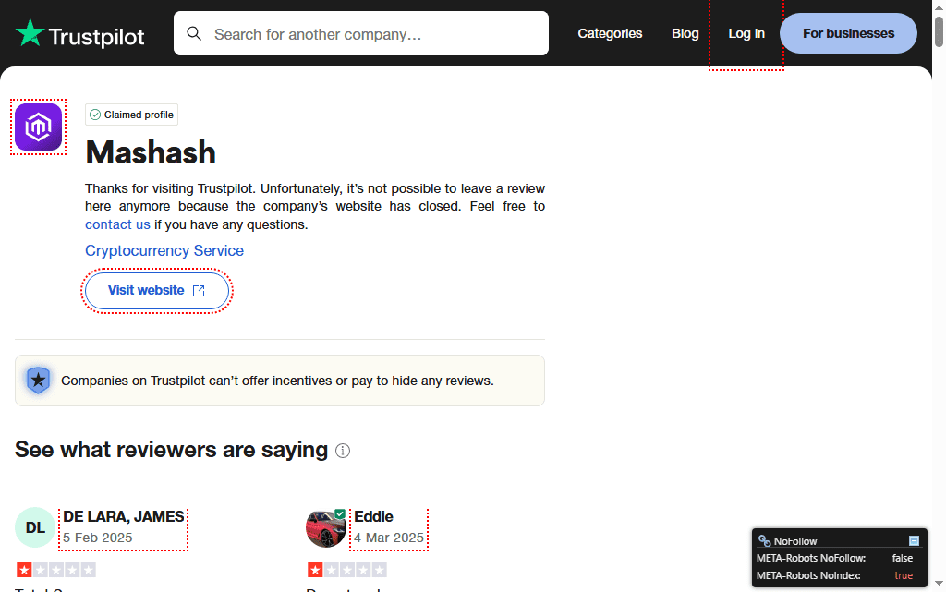Focus the company search field

(x=361, y=34)
